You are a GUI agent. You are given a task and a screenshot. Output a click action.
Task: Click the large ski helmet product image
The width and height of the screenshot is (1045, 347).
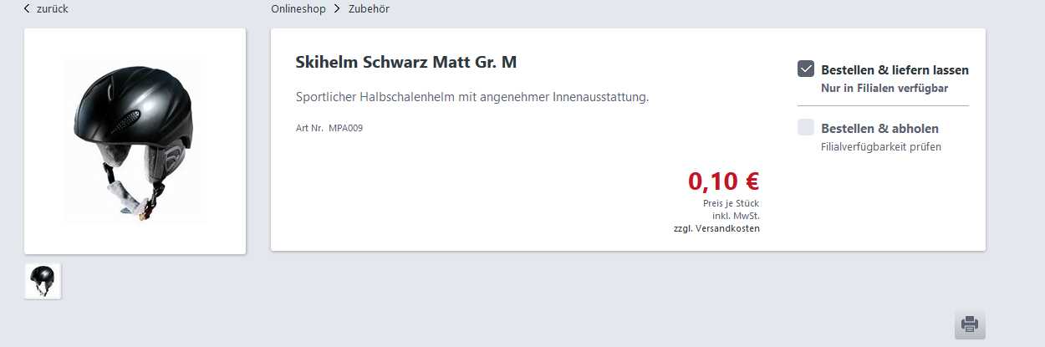(x=135, y=140)
